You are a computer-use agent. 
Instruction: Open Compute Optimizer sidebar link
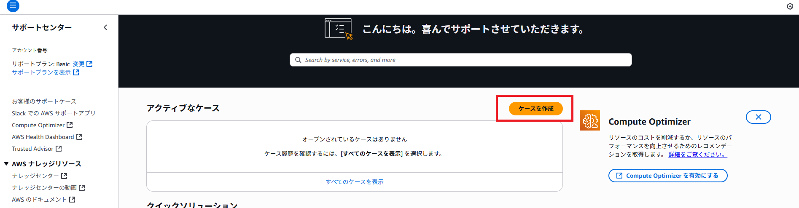pyautogui.click(x=38, y=125)
